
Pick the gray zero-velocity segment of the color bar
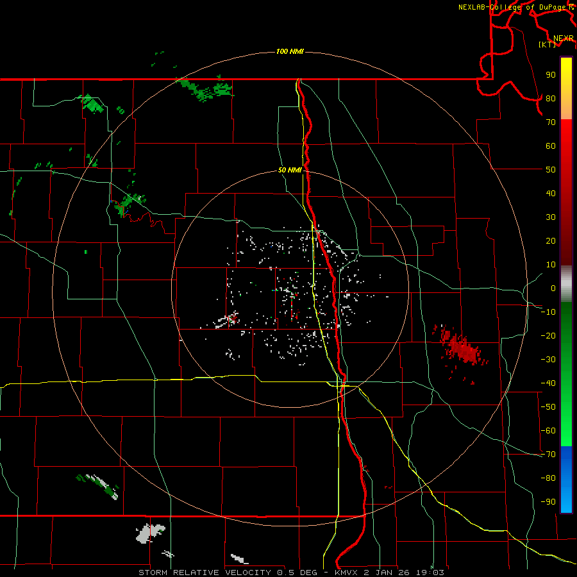(566, 284)
